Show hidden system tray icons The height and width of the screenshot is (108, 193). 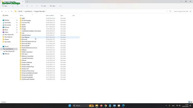[166, 106]
